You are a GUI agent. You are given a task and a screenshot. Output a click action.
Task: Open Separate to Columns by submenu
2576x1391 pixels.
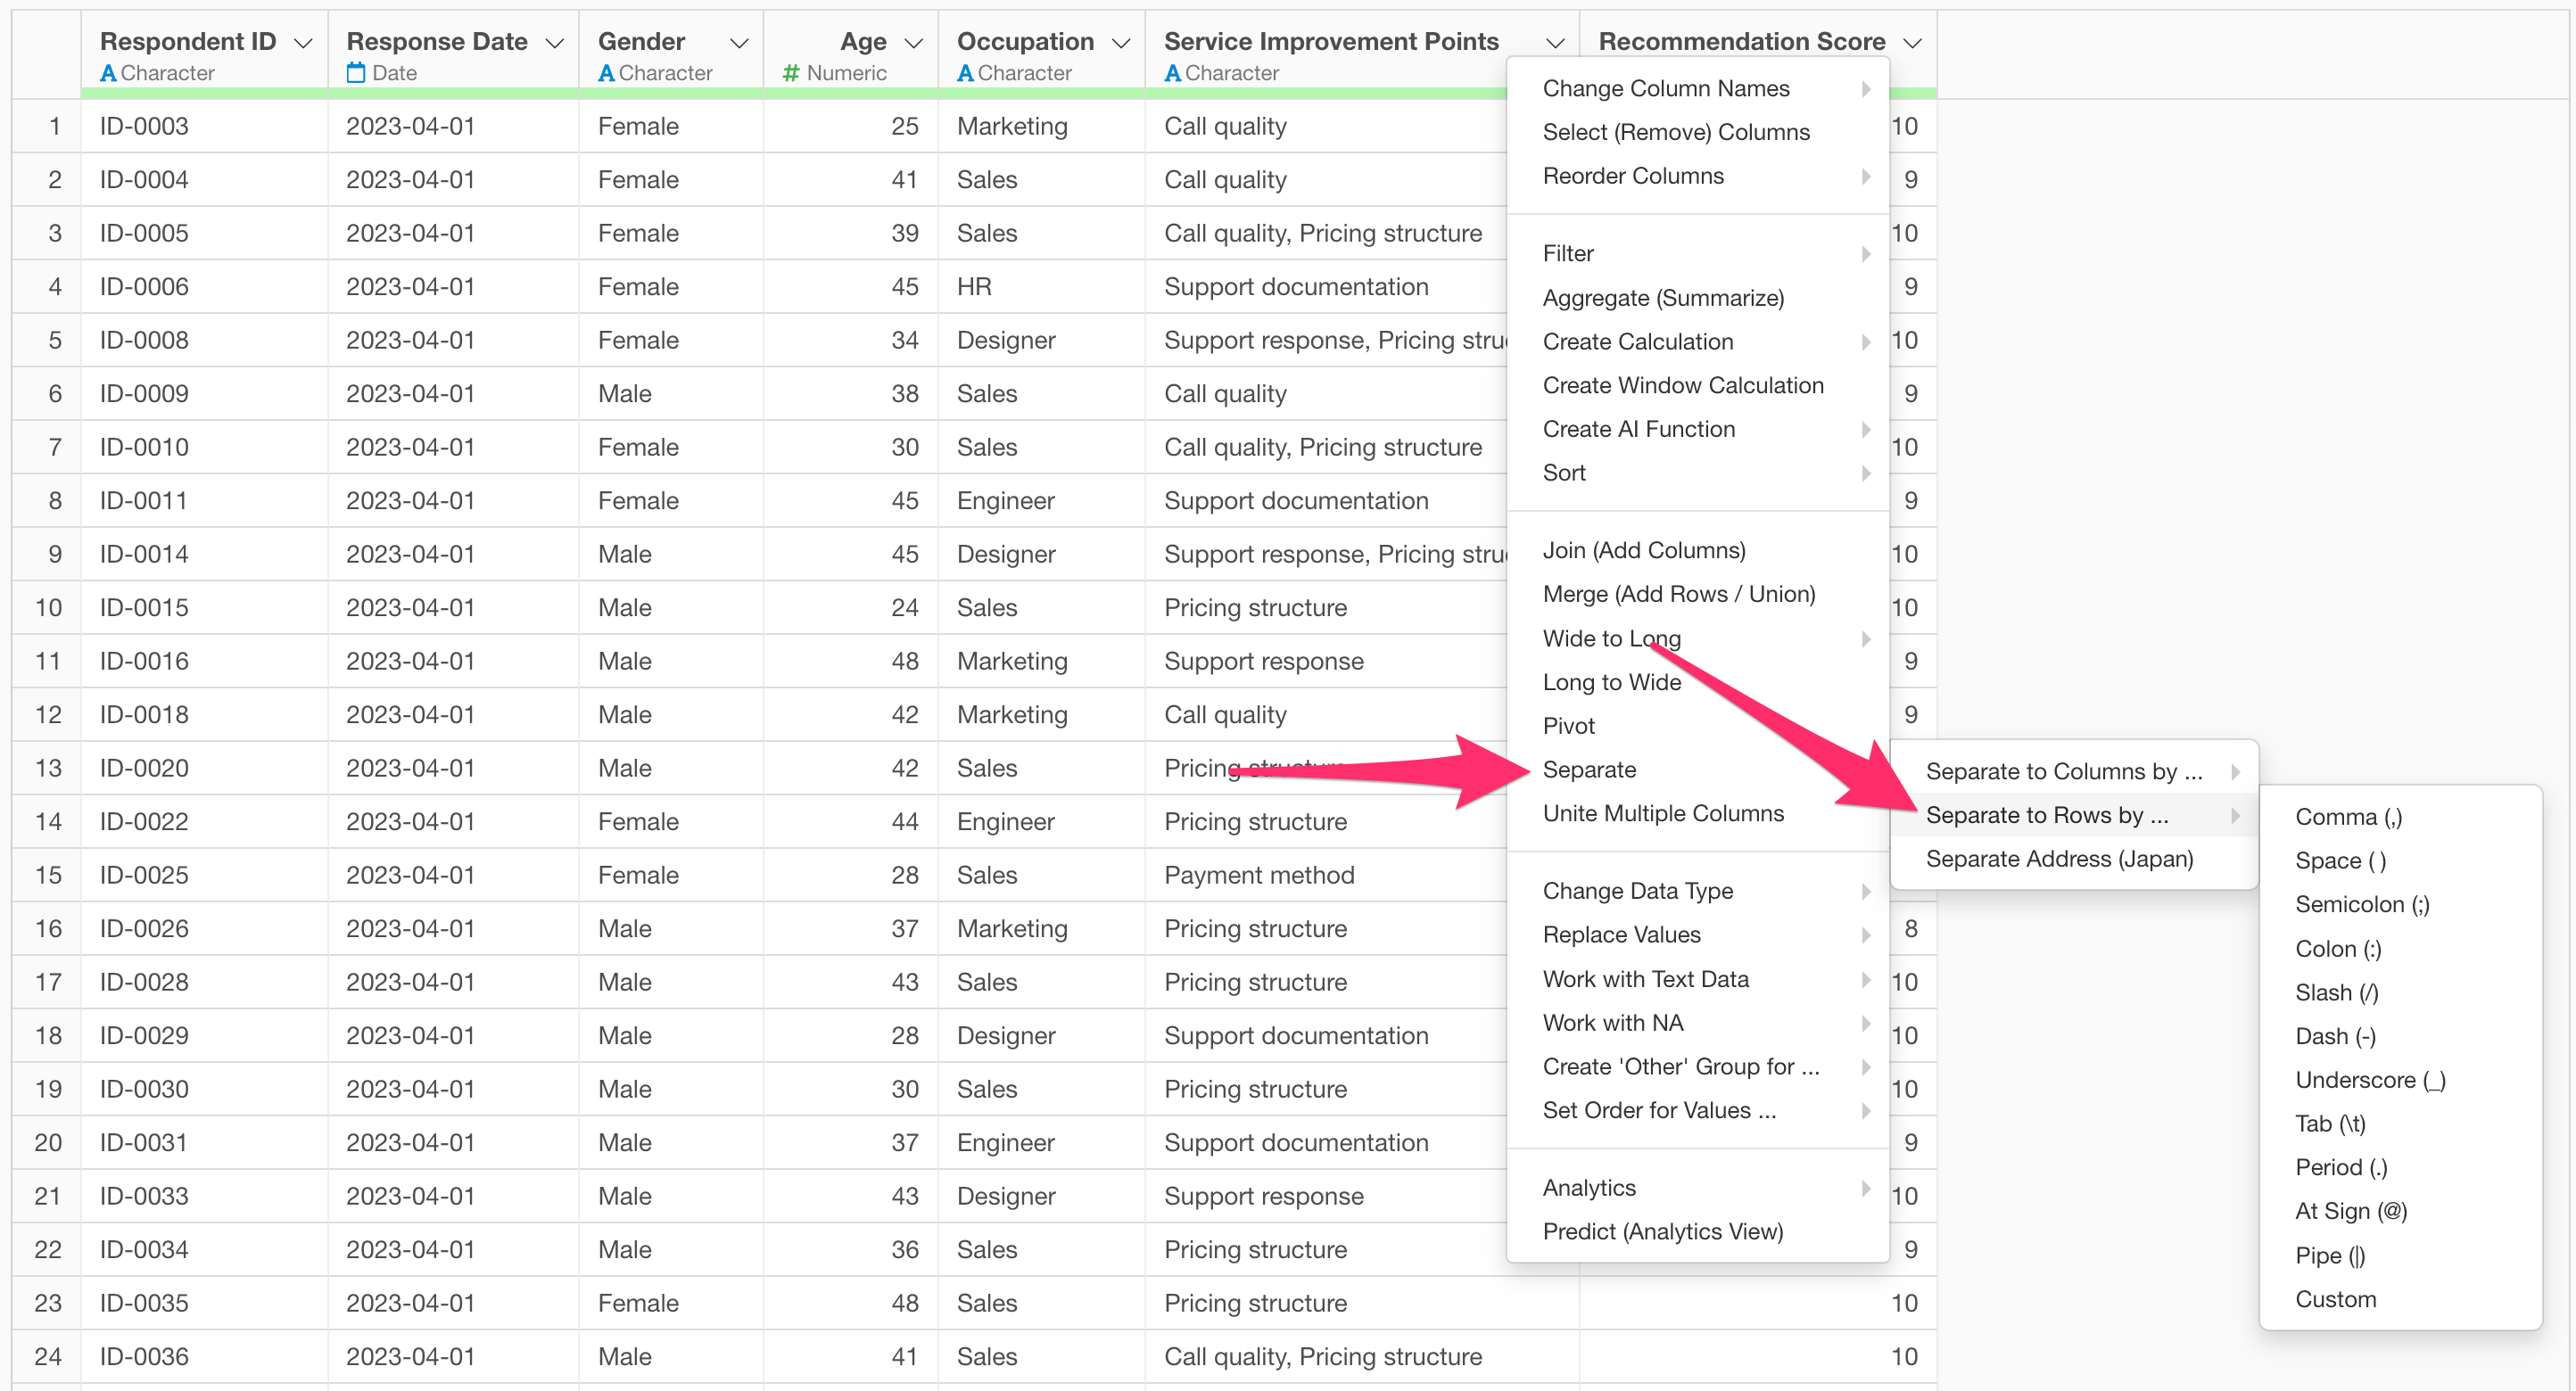(2064, 771)
